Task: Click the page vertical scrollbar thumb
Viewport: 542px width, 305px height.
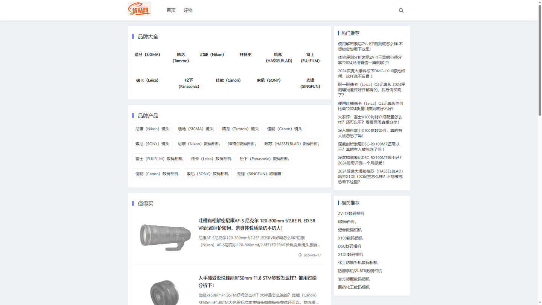Action: [540, 60]
